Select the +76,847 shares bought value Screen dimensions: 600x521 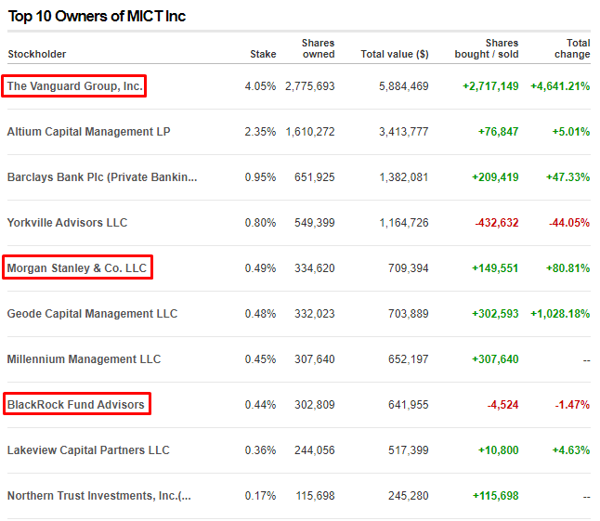[499, 132]
